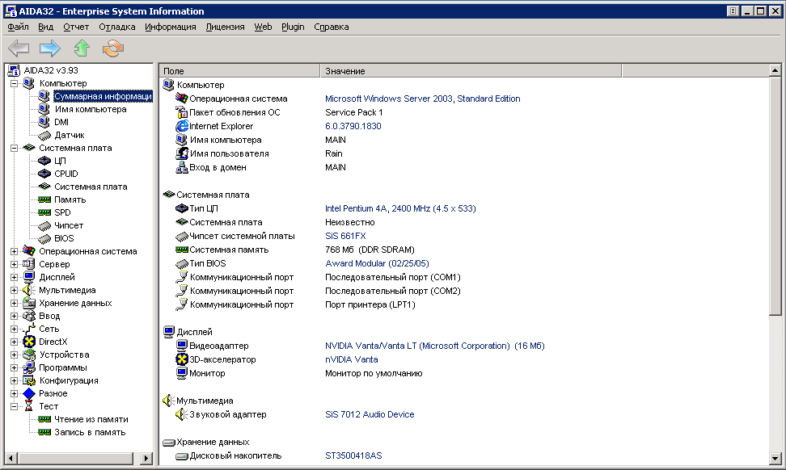Click the Мультимедиа speaker icon in tree
Viewport: 786px width, 470px height.
(29, 290)
